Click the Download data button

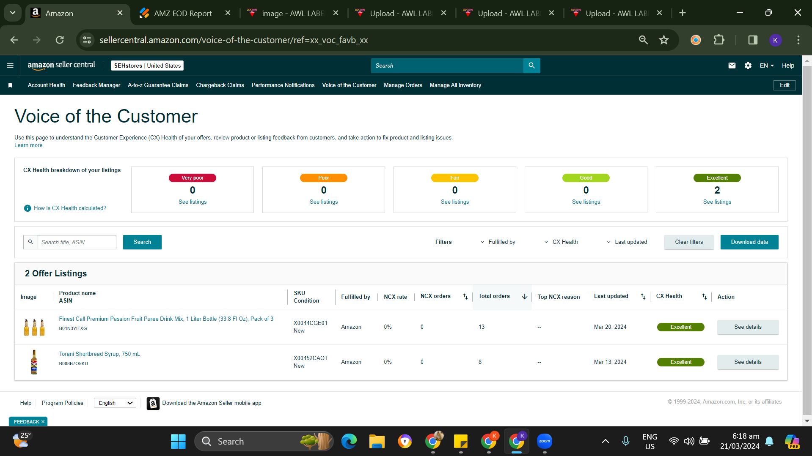click(749, 242)
